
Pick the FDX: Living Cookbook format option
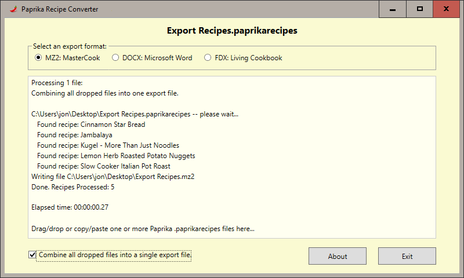(208, 57)
